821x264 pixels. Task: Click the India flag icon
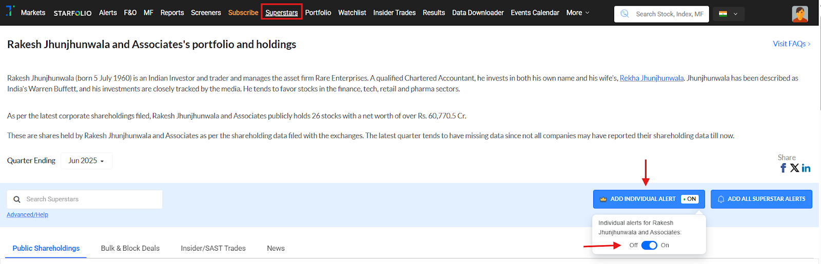click(723, 14)
